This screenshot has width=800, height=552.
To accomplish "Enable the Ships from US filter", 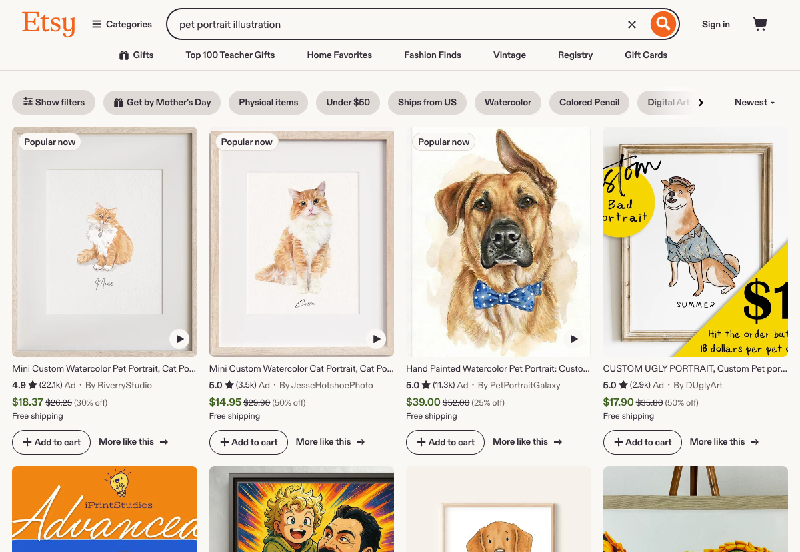I will pyautogui.click(x=427, y=103).
